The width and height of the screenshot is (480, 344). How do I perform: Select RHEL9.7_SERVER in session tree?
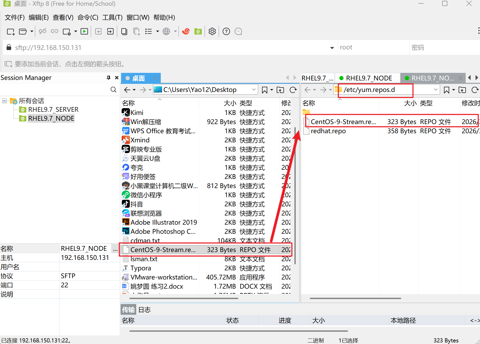coord(53,109)
